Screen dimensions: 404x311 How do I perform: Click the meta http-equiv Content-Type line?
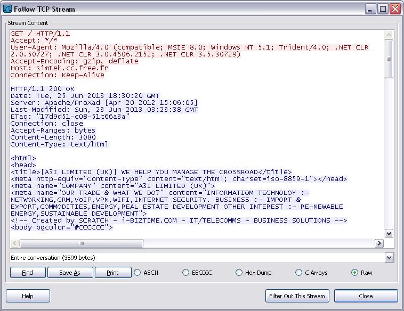tap(179, 179)
